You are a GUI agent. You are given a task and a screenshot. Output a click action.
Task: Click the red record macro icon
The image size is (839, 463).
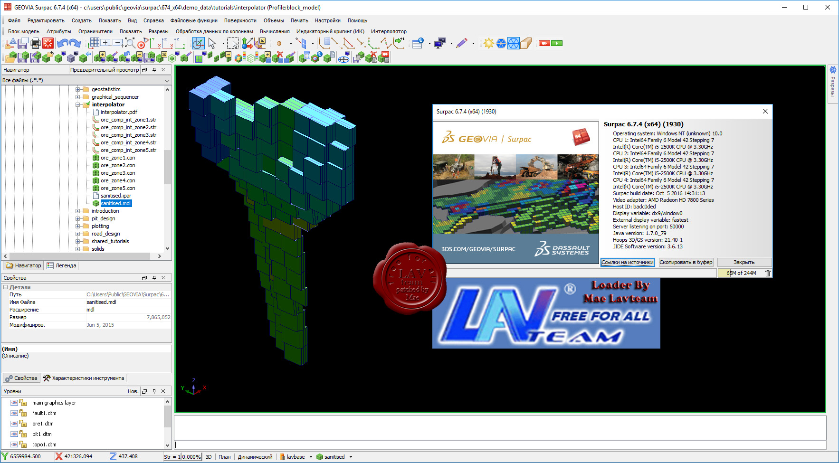pos(544,43)
